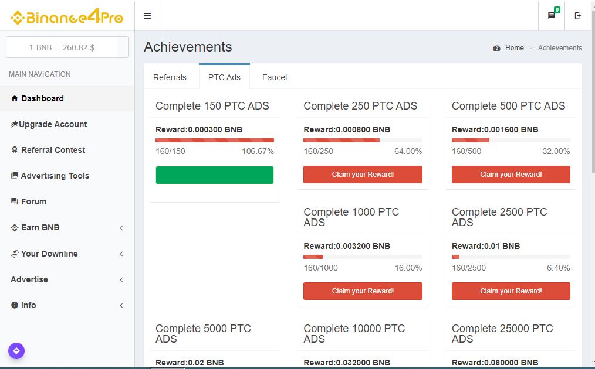Open Advertising Tools in sidebar

55,176
